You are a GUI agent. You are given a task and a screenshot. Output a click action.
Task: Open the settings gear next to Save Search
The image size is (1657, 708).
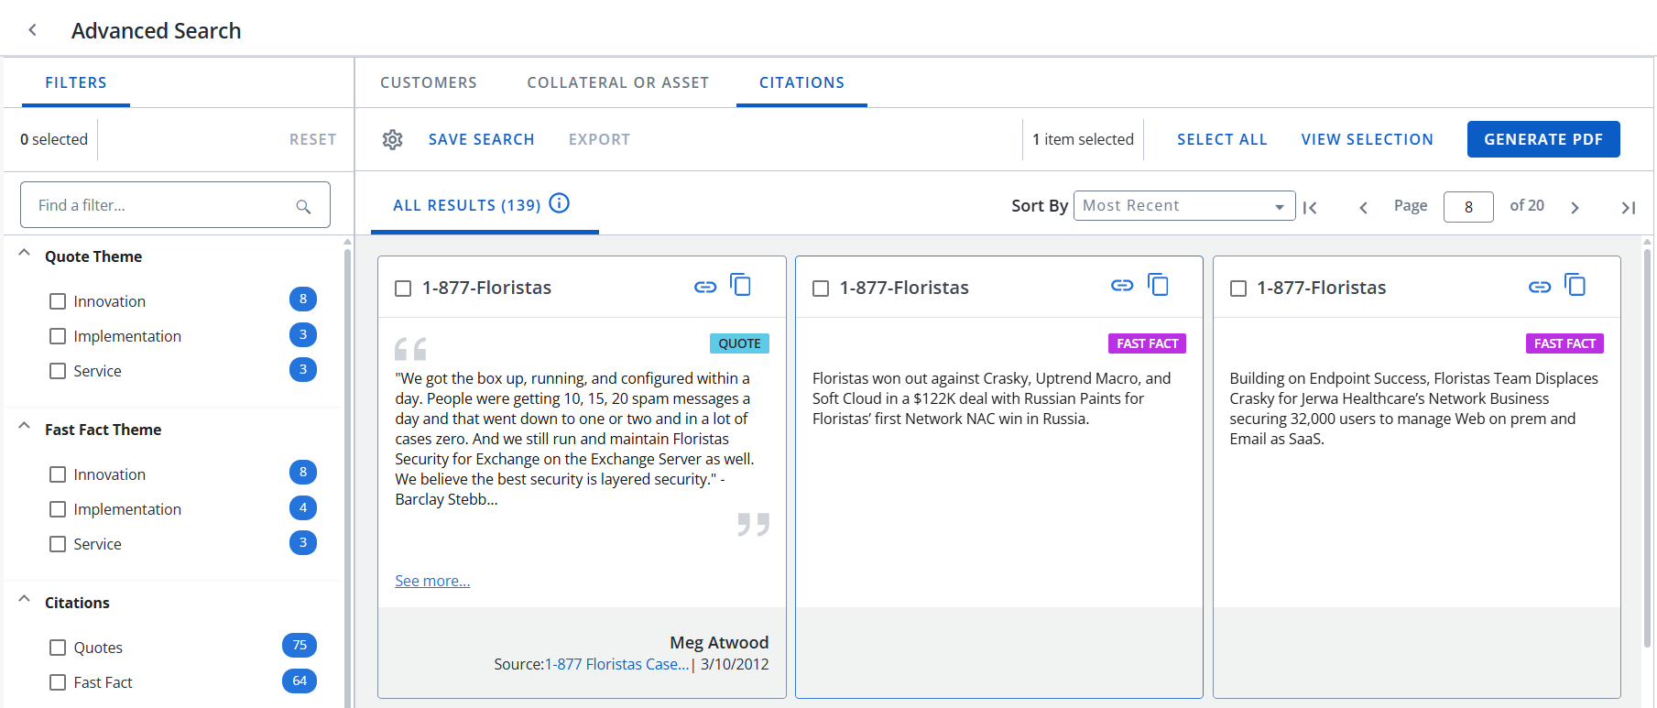(393, 139)
